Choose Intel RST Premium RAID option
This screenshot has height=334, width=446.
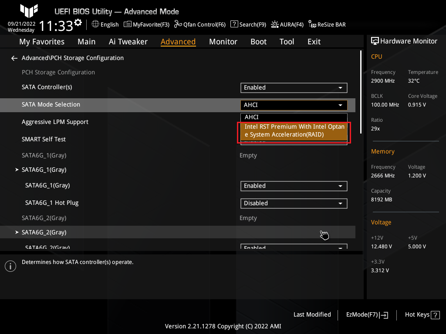pyautogui.click(x=294, y=131)
